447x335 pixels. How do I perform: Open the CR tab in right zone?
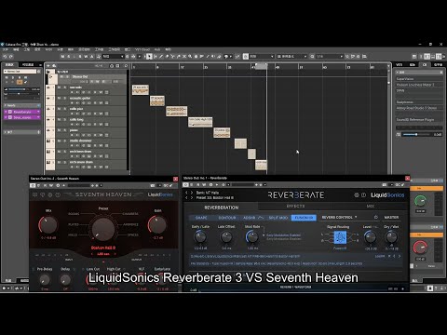(425, 64)
